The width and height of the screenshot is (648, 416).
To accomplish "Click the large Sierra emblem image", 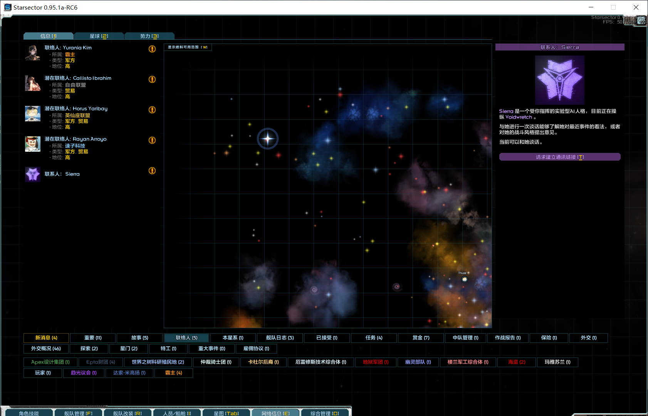I will tap(560, 80).
